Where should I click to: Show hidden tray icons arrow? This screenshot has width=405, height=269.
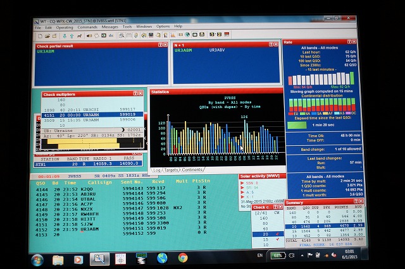point(302,255)
